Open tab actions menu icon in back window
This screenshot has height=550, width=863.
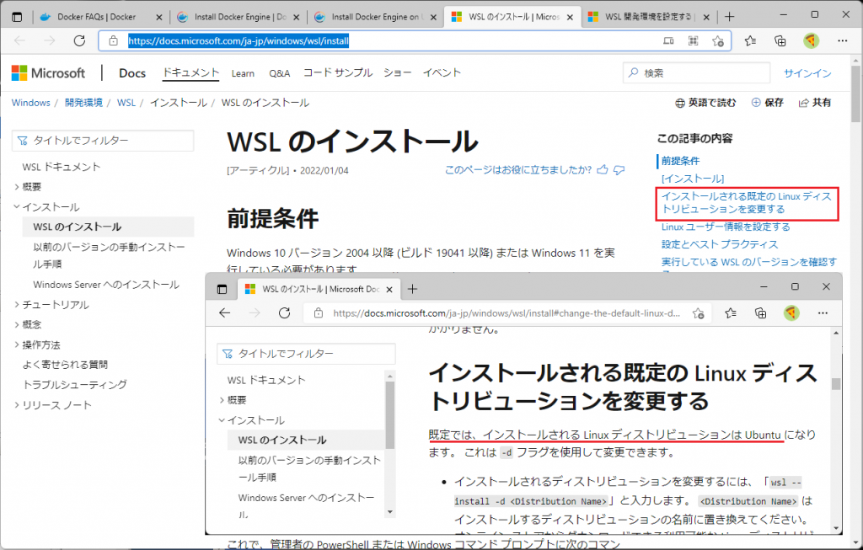pyautogui.click(x=17, y=17)
